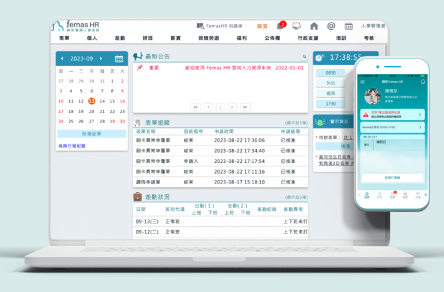Open the 考核 menu

369,38
